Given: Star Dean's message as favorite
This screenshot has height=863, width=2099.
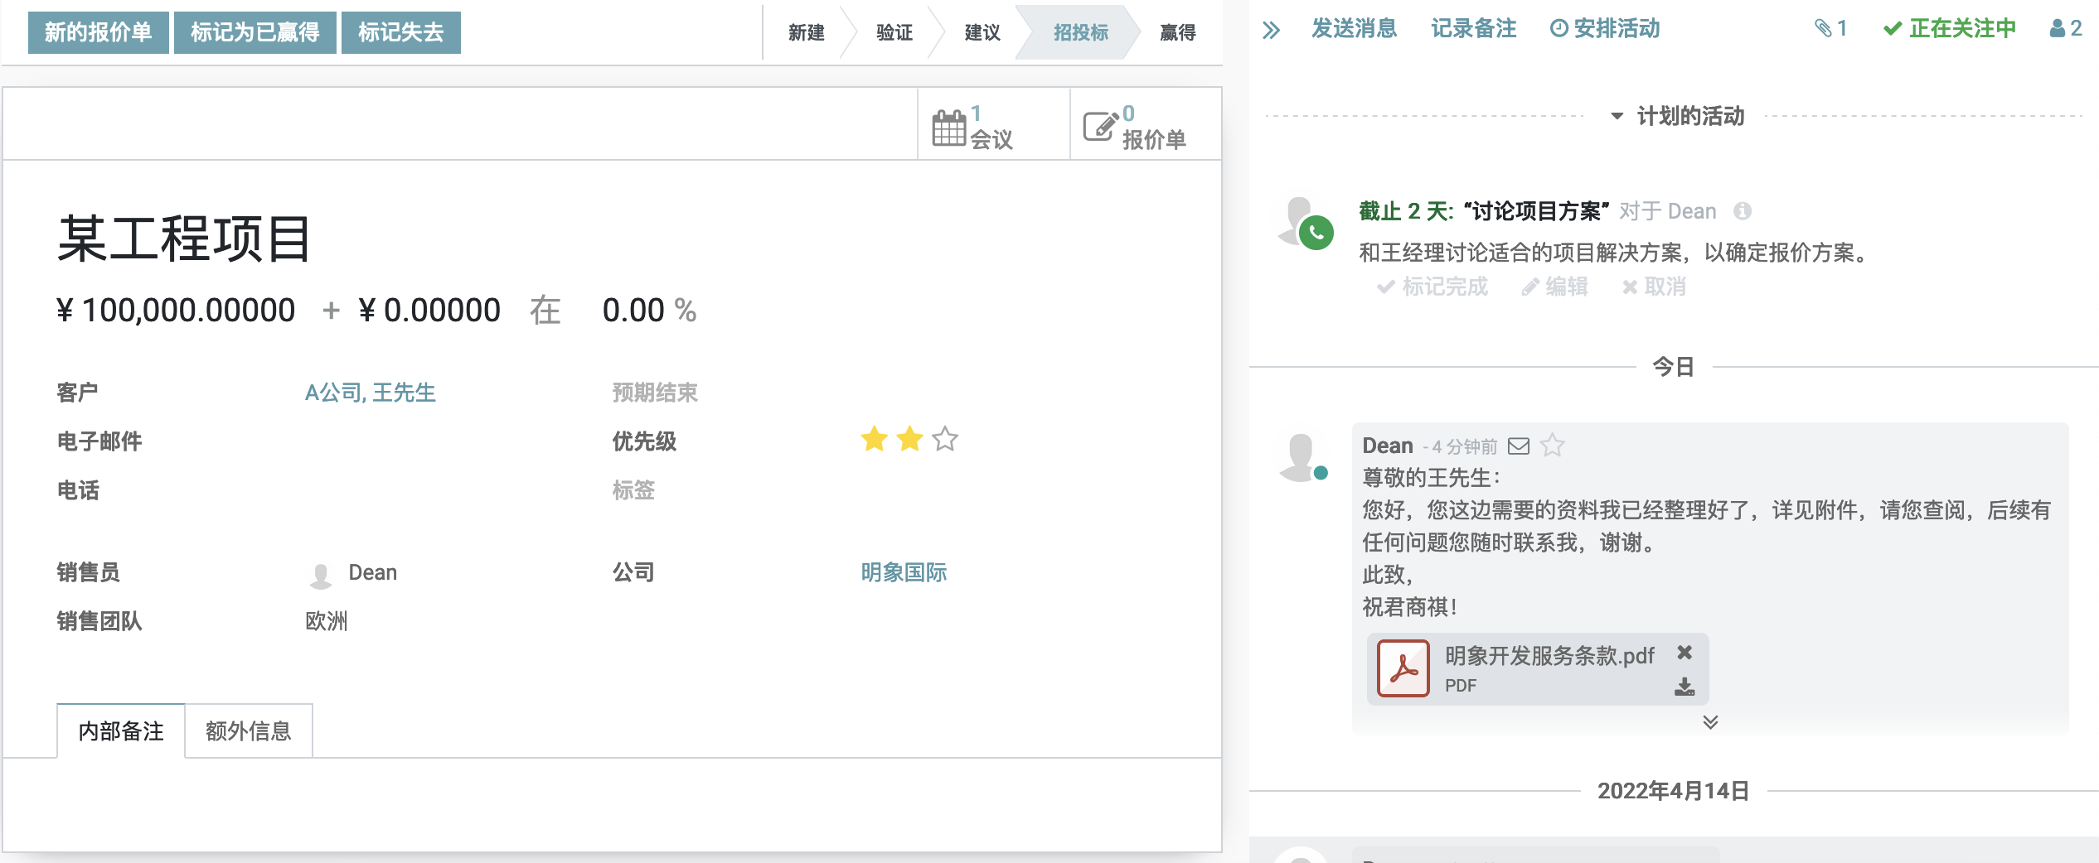Looking at the screenshot, I should tap(1552, 446).
